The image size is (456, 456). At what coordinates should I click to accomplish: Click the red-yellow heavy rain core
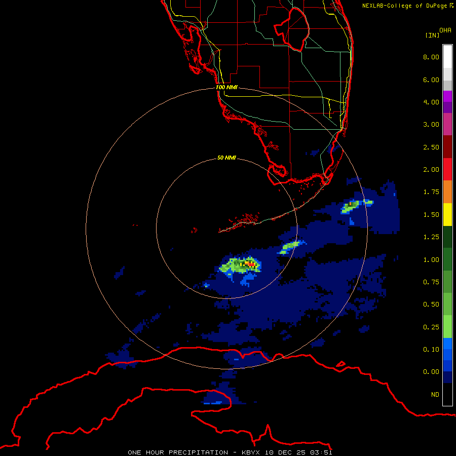click(x=250, y=264)
